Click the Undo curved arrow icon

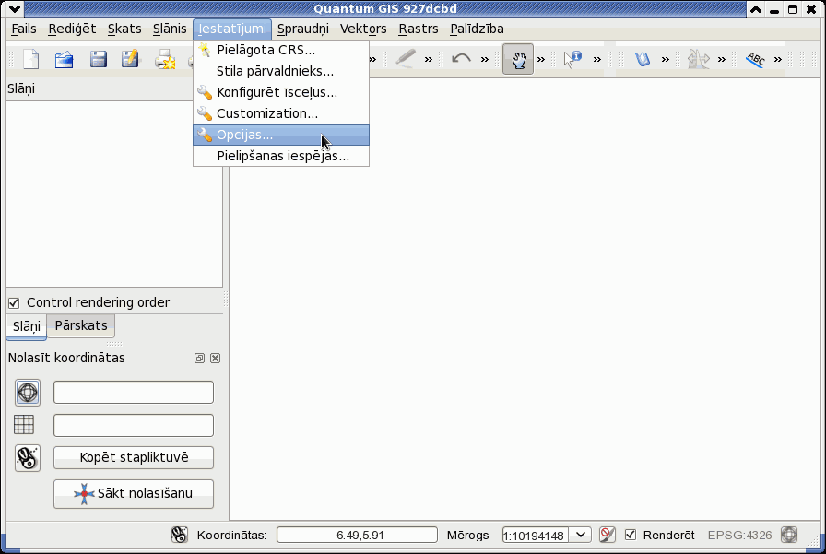[x=462, y=58]
